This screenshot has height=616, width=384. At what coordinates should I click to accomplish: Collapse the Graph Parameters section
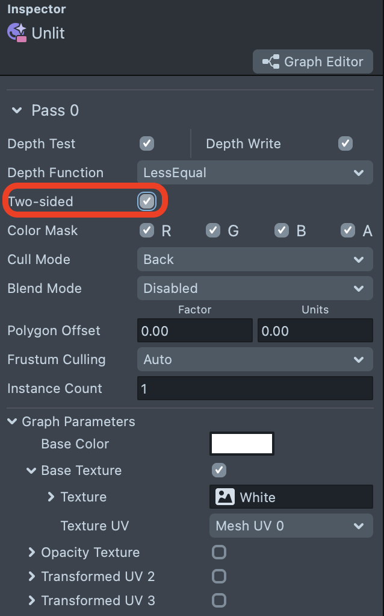(12, 421)
